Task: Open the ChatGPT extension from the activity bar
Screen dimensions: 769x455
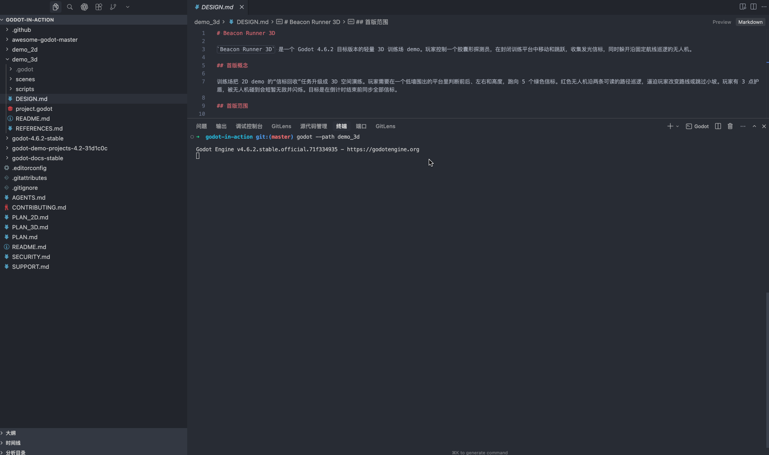Action: tap(84, 7)
